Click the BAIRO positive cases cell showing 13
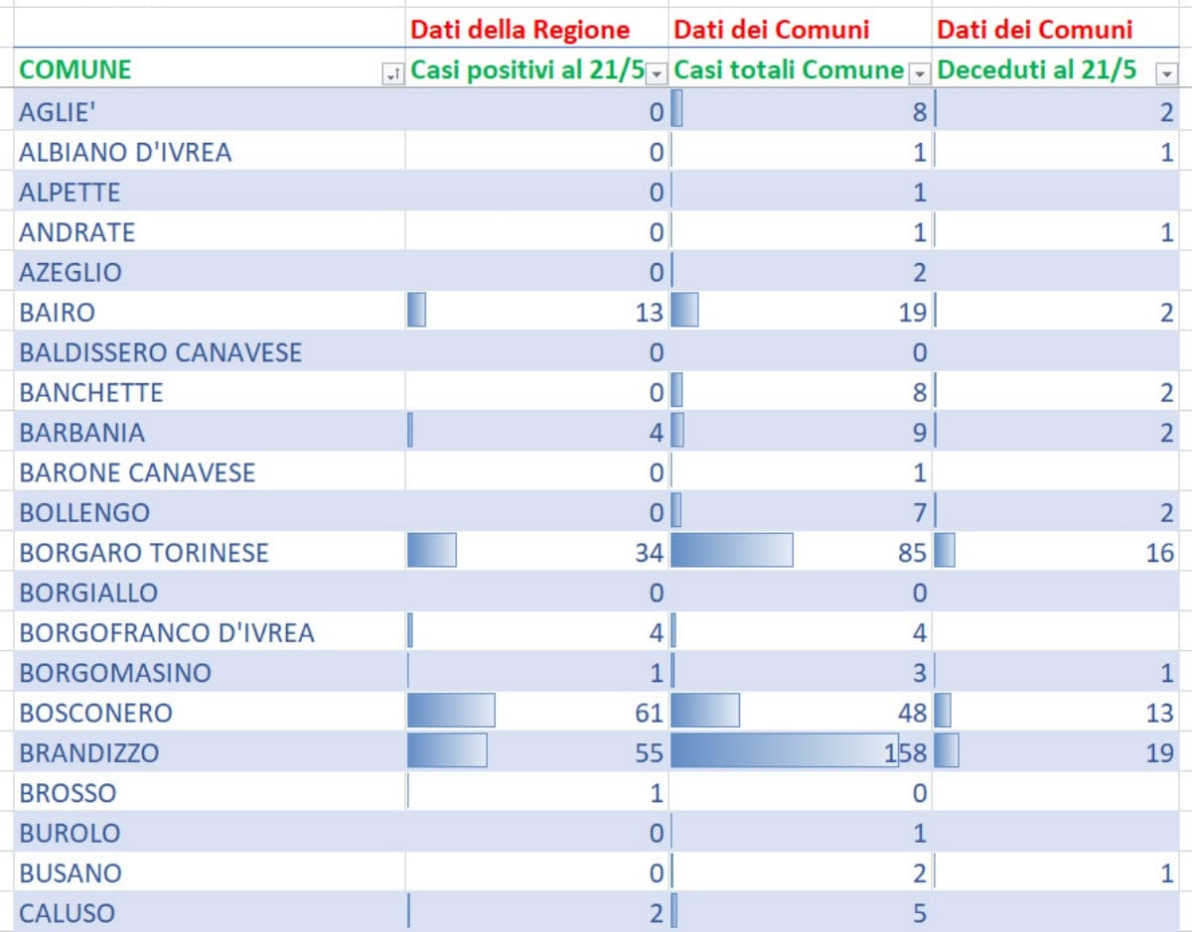 pos(536,313)
